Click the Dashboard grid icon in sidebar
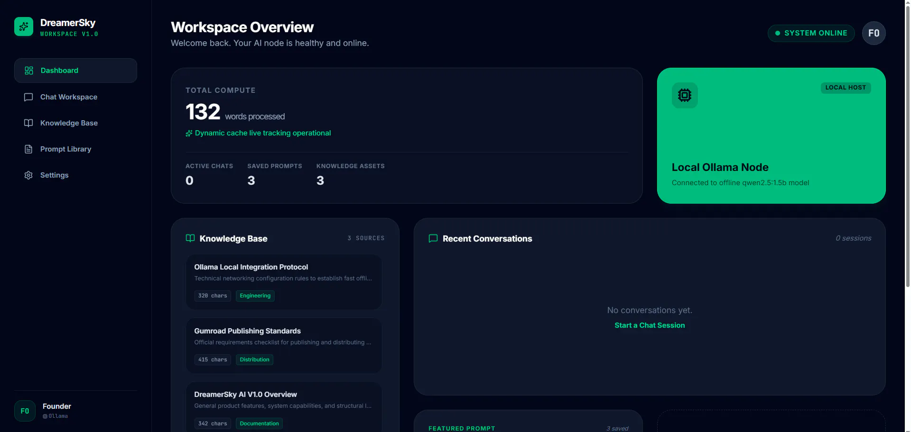 (x=28, y=71)
